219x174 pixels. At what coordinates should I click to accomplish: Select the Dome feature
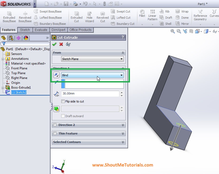point(182,18)
